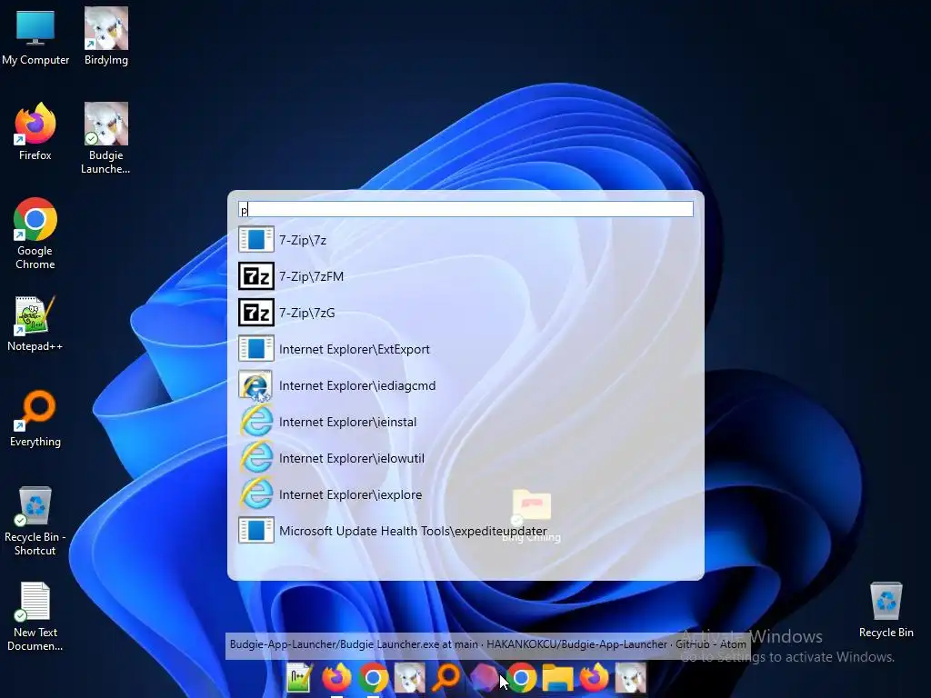Click the Chrome taskbar icon with running indicator
This screenshot has width=931, height=698.
[x=373, y=678]
